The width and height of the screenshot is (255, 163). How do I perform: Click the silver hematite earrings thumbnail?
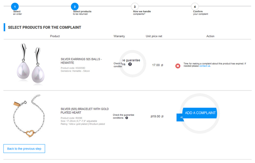31,64
